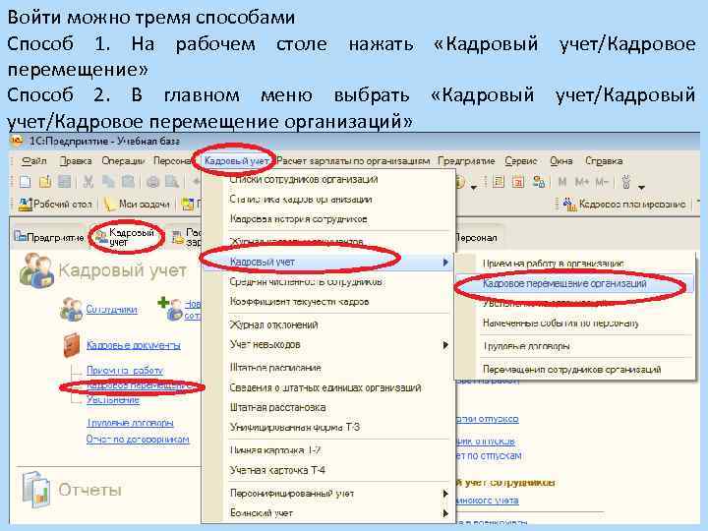The width and height of the screenshot is (708, 531).
Task: Click the M memory toolbar button
Action: point(562,182)
